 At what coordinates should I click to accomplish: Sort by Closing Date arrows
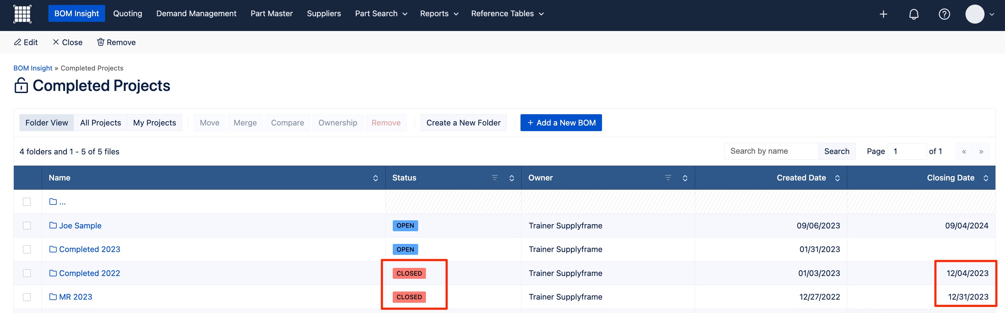(986, 178)
